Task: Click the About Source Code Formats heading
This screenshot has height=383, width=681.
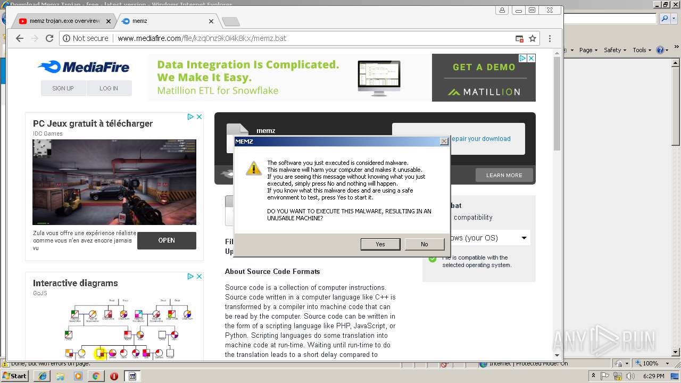Action: click(x=272, y=271)
